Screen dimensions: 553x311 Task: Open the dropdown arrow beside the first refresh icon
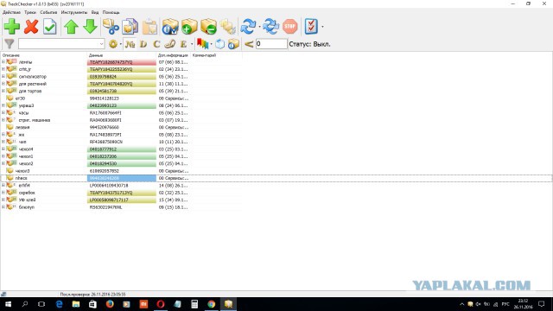[x=259, y=27]
